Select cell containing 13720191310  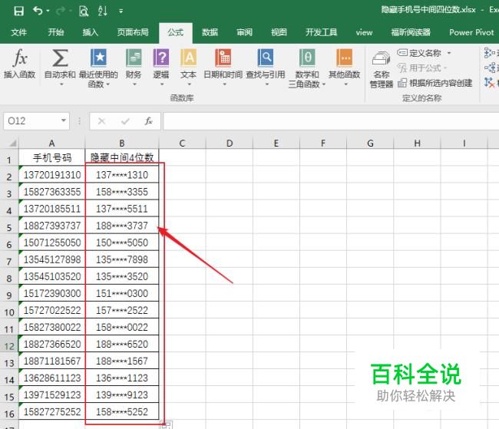tap(52, 174)
